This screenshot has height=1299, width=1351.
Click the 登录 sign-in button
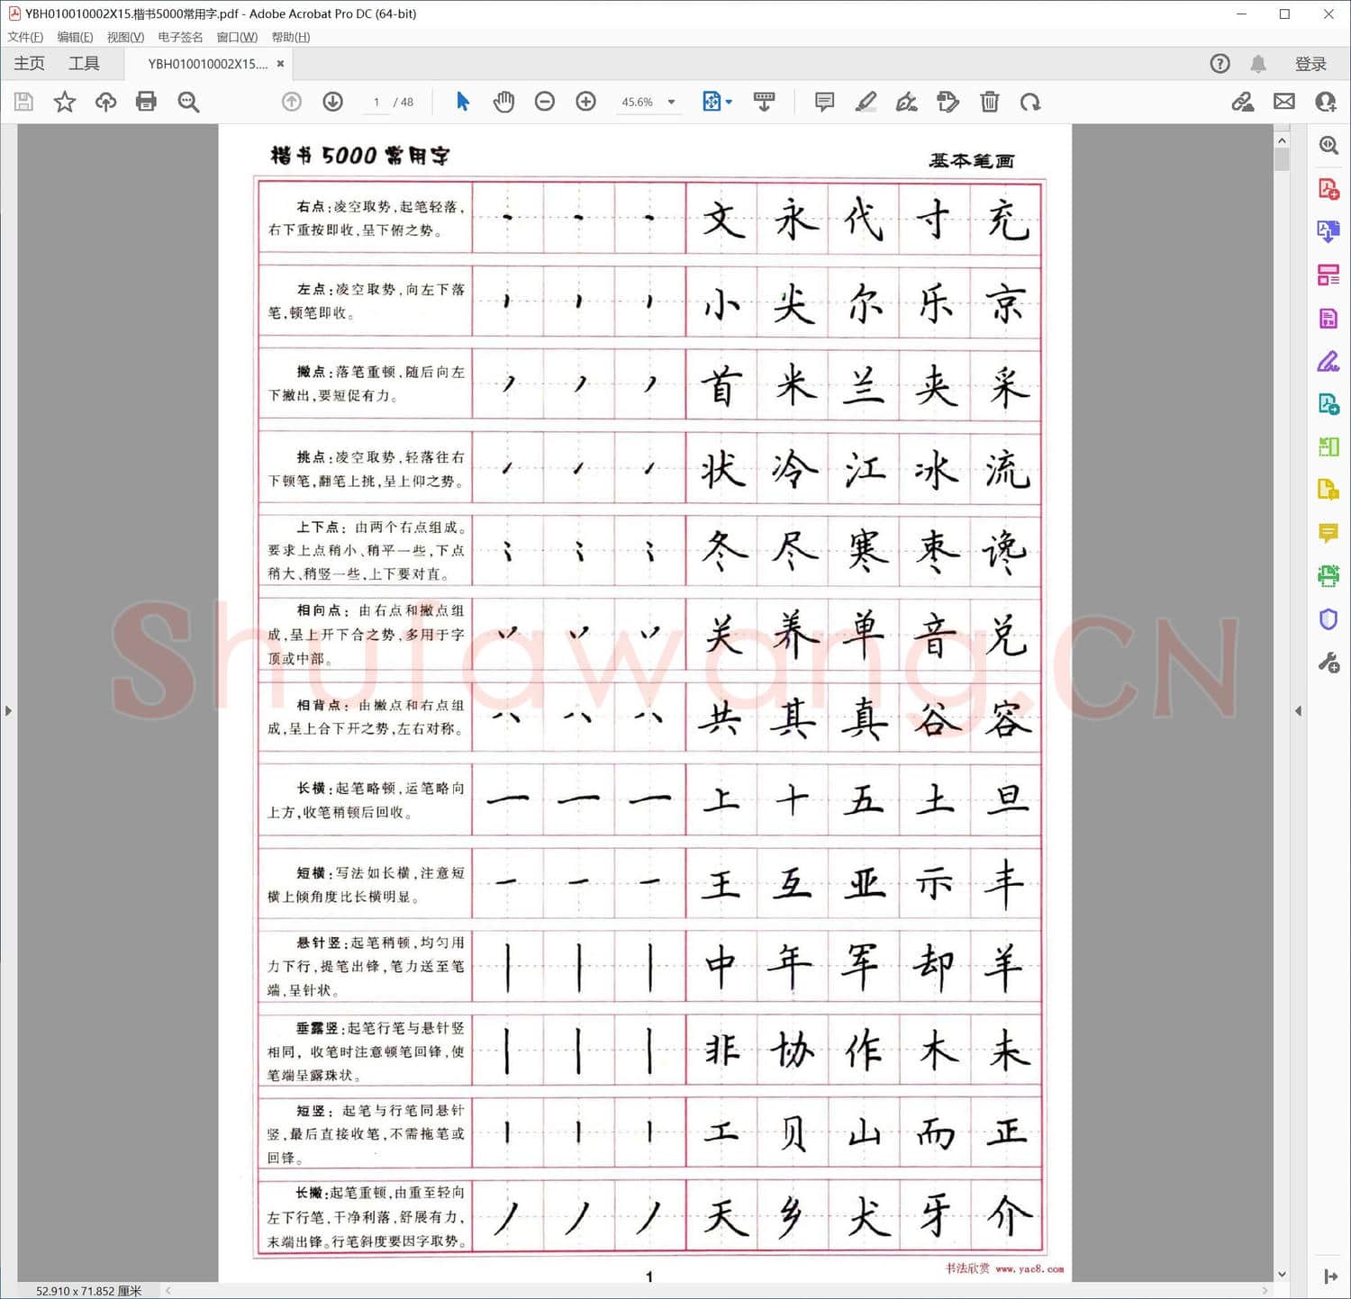pos(1311,64)
